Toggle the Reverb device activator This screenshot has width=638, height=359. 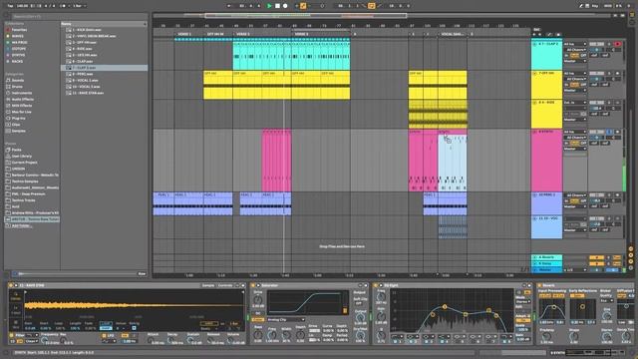tap(539, 286)
